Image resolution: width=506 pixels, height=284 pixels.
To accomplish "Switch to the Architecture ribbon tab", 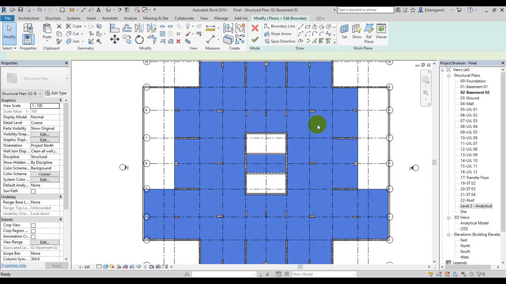I will pyautogui.click(x=28, y=18).
